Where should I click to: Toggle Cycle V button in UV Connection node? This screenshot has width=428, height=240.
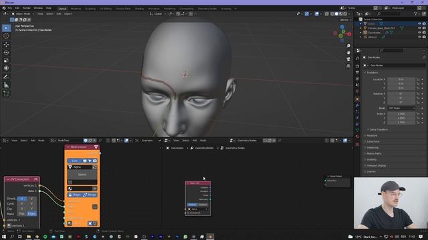click(x=31, y=203)
